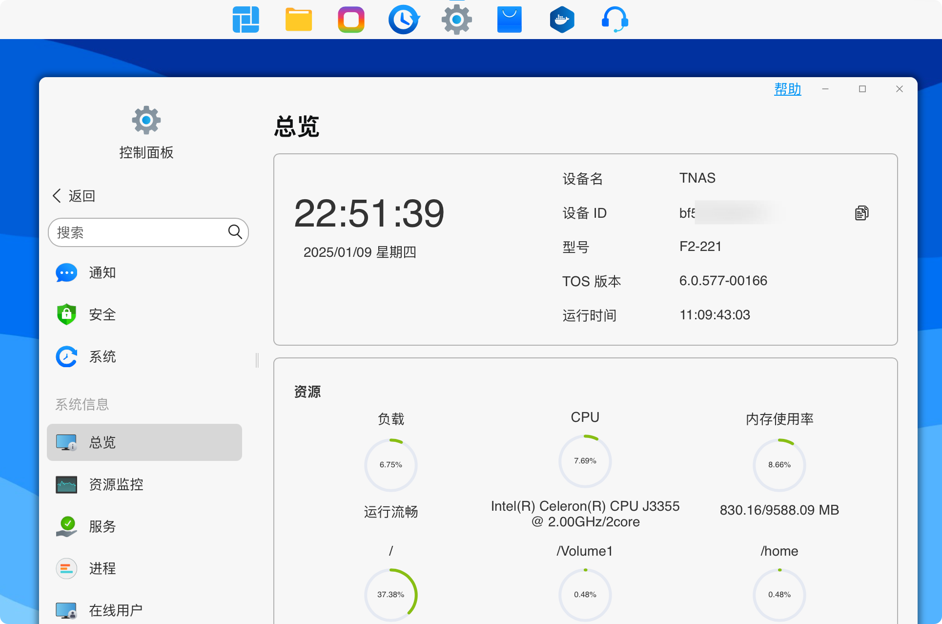Copy the device ID to clipboard
Viewport: 942px width, 624px height.
coord(861,213)
